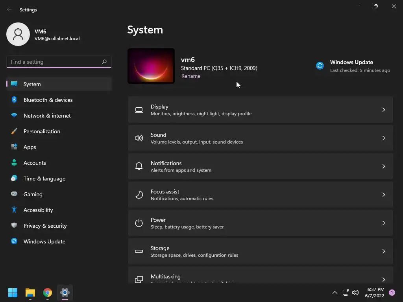Go to Personalization settings
Viewport: 403px width, 302px height.
pos(59,131)
